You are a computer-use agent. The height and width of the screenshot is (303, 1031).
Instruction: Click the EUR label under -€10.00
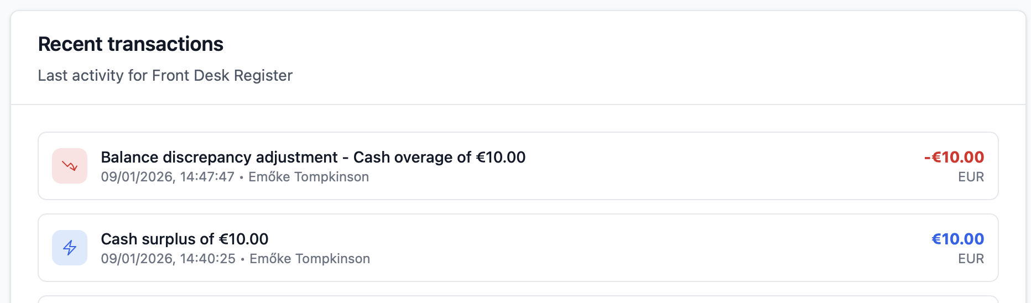click(x=971, y=177)
